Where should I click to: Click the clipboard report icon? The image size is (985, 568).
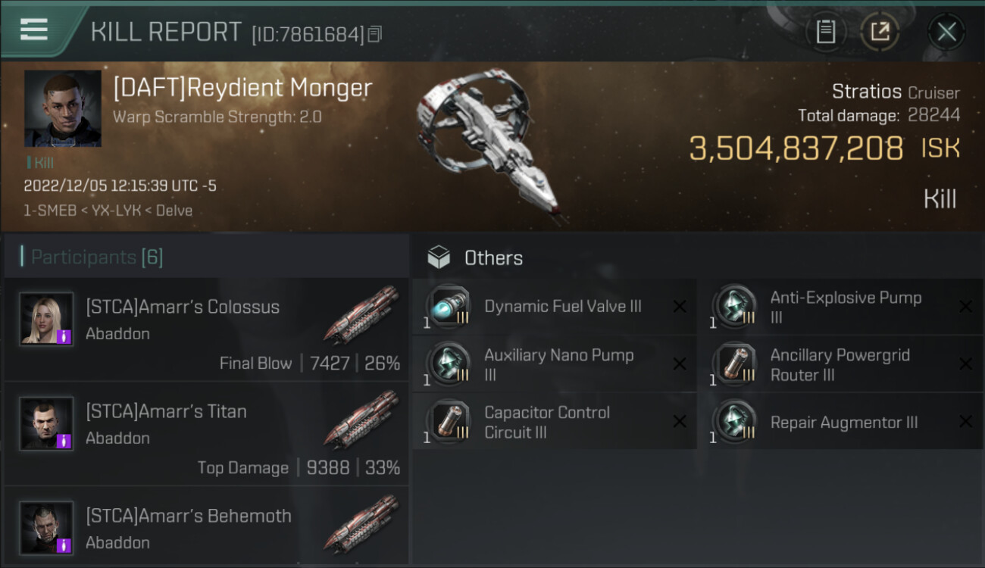[x=825, y=32]
